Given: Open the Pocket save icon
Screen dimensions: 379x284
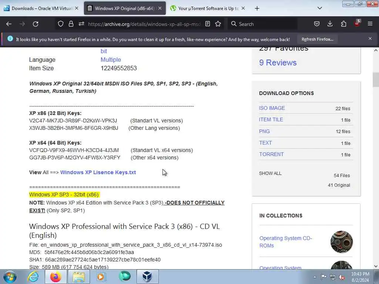Looking at the screenshot, I should 317,24.
